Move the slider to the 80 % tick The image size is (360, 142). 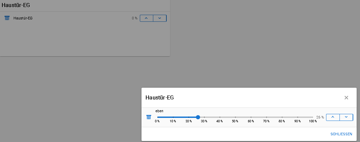tap(282, 117)
